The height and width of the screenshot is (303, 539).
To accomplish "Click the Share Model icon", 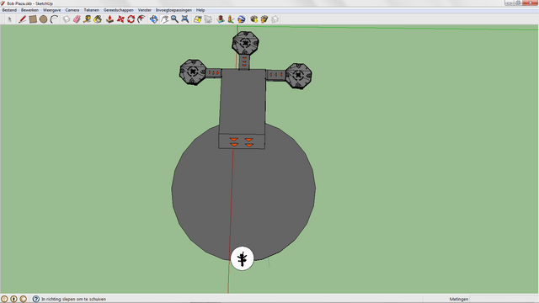I will [x=264, y=19].
